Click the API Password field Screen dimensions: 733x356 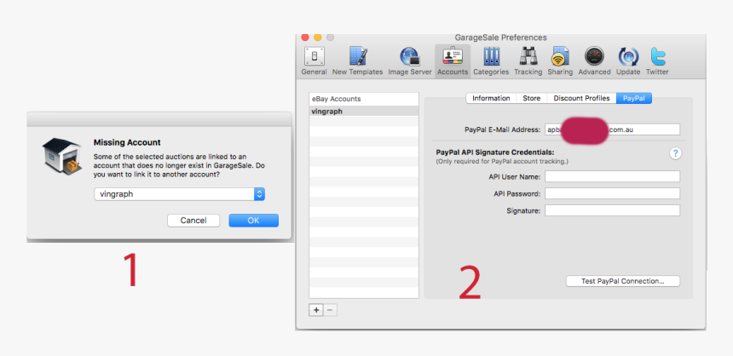pos(612,193)
